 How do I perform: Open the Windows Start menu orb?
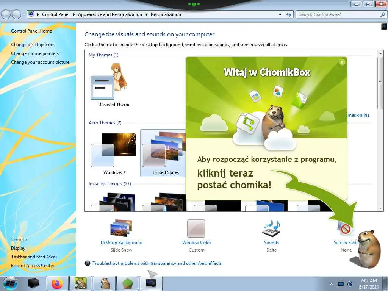coord(10,283)
